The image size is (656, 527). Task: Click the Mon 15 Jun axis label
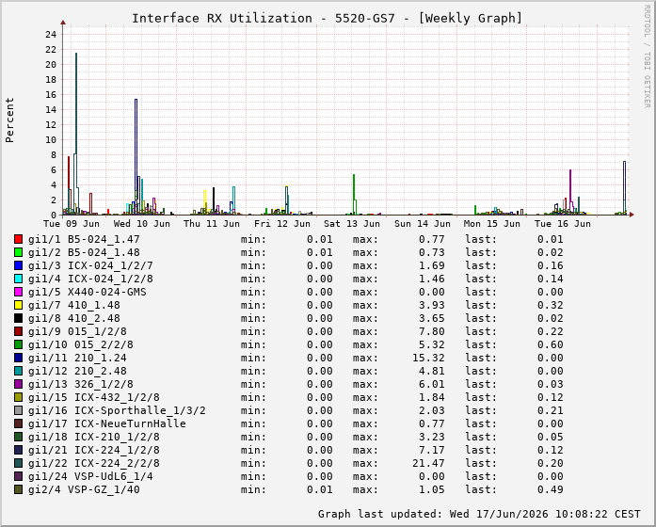tap(492, 224)
